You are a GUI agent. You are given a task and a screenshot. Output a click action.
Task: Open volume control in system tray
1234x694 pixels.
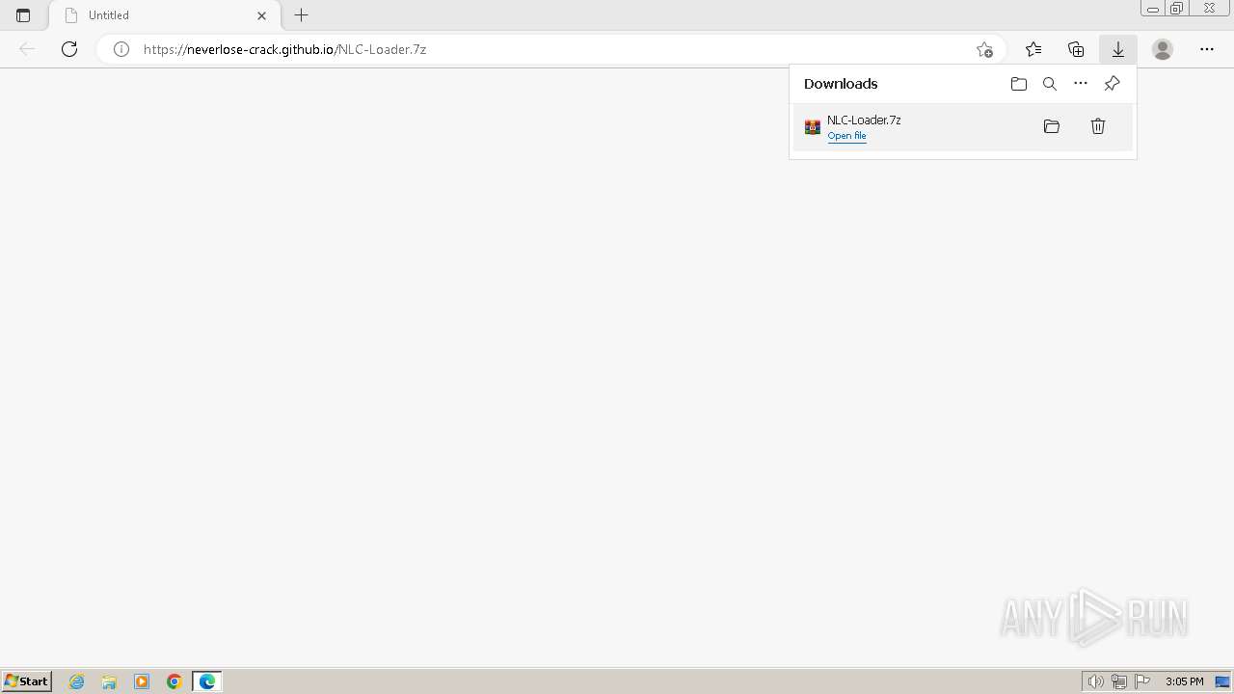click(1096, 681)
